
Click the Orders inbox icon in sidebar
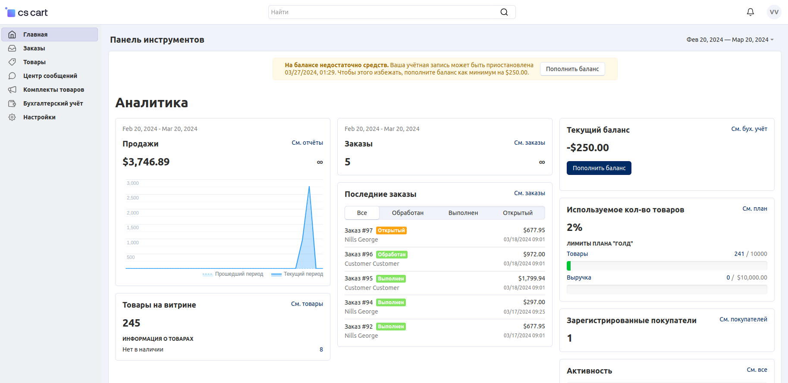[12, 48]
